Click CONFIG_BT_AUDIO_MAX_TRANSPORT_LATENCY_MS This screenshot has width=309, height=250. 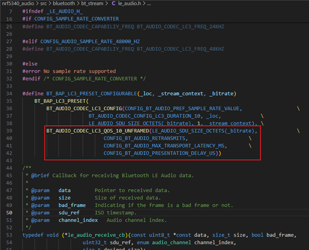click(x=164, y=146)
